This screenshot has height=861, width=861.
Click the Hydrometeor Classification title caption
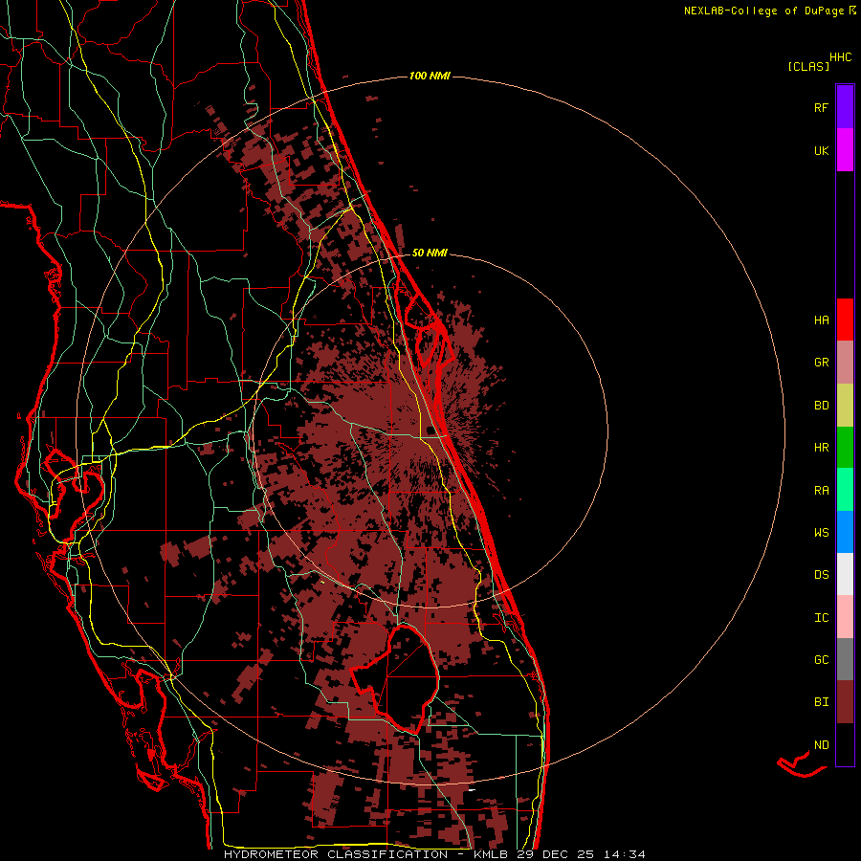tap(434, 854)
